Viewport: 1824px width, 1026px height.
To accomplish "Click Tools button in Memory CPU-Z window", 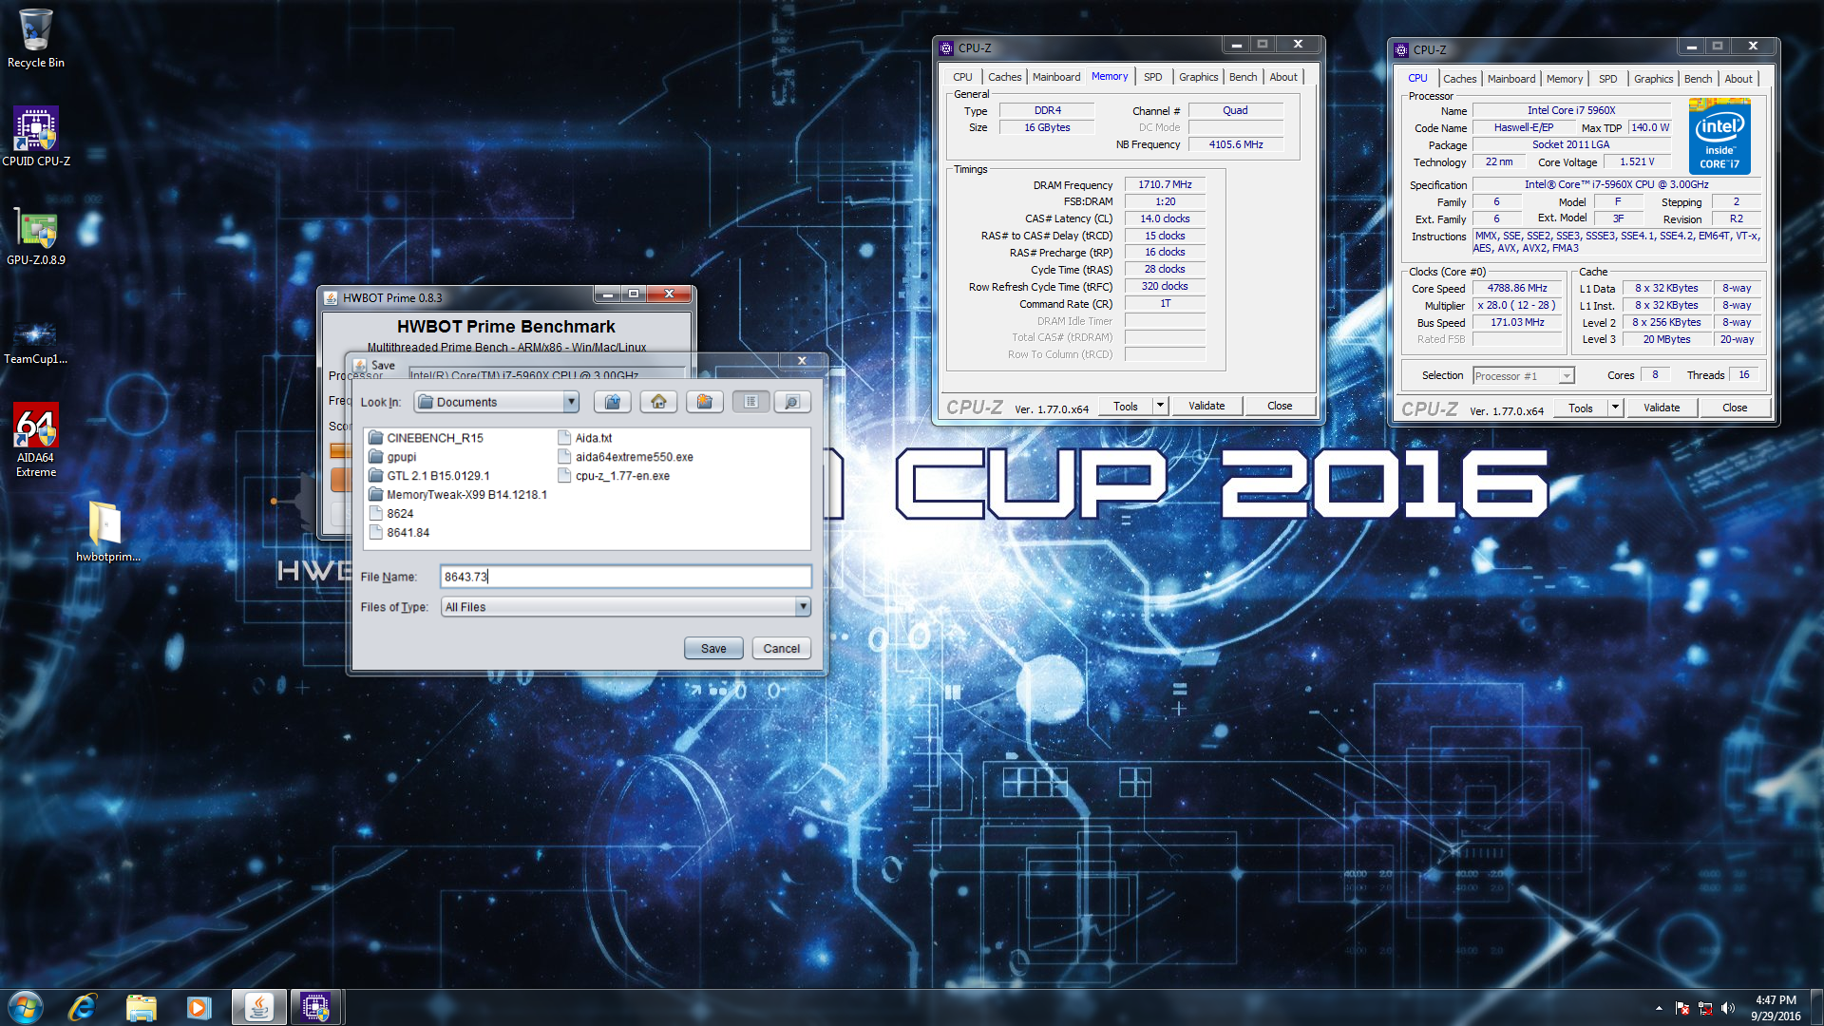I will point(1126,406).
